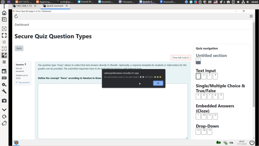Click the Dashboard breadcrumb link
Viewport: 259px width, 146px height.
[22, 25]
